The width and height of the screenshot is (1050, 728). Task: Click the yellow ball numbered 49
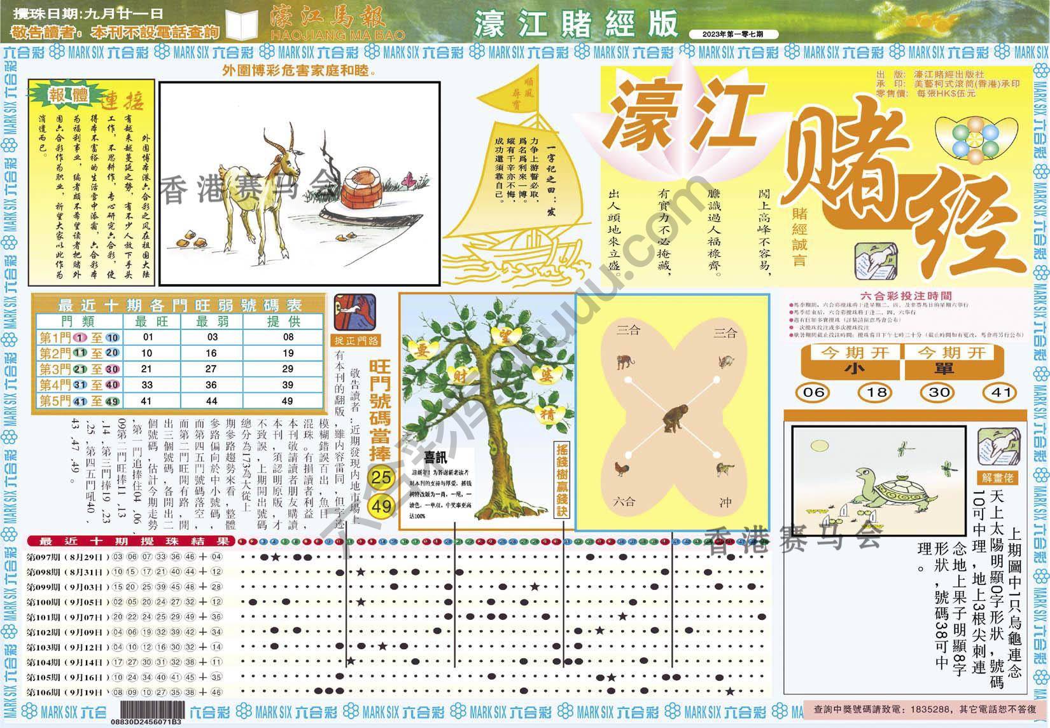coord(382,507)
